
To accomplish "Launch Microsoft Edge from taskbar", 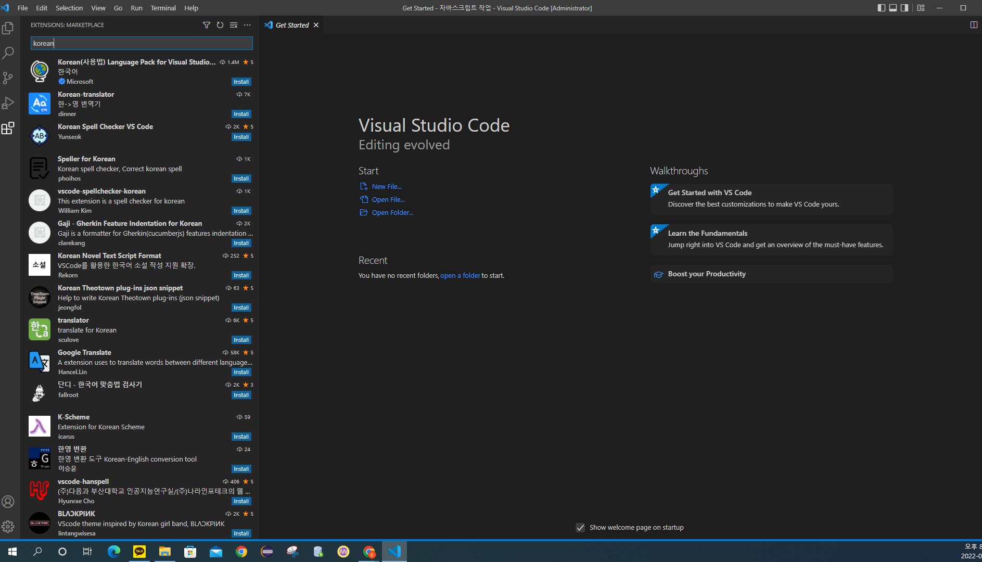I will coord(114,552).
